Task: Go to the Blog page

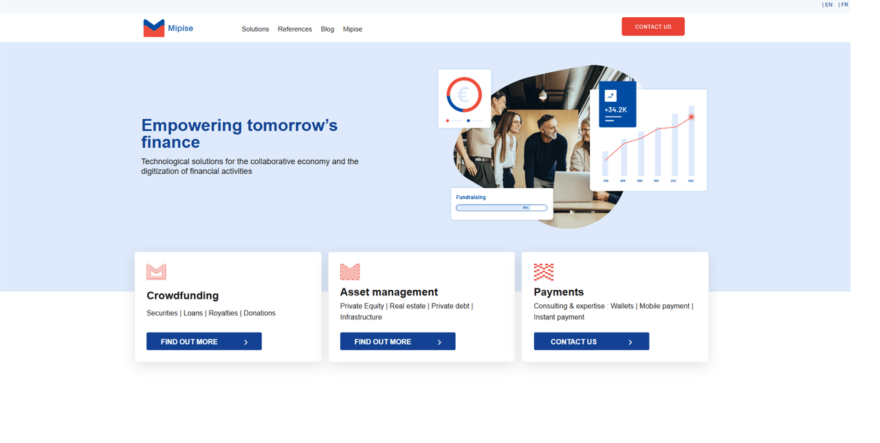Action: click(x=327, y=30)
